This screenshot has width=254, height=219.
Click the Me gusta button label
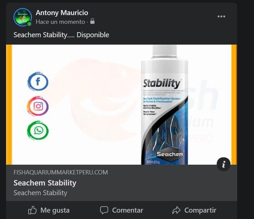pyautogui.click(x=55, y=210)
